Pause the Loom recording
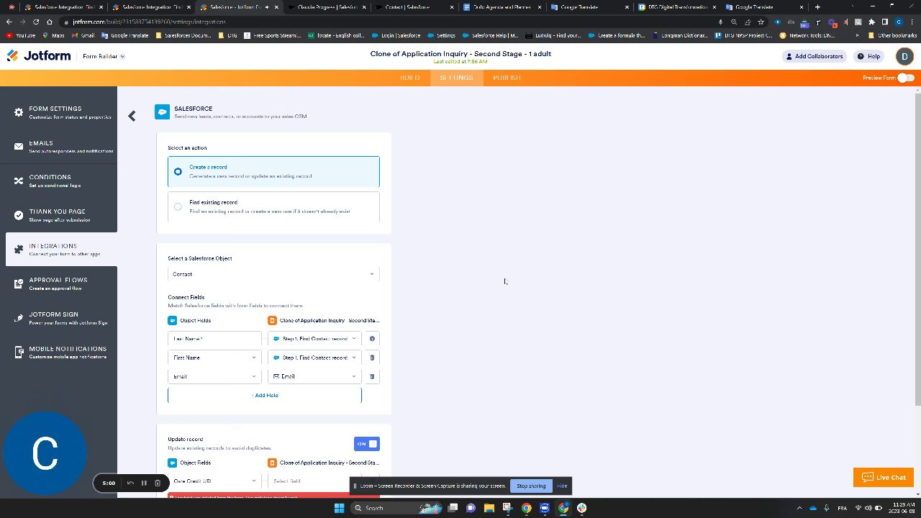 coord(144,483)
